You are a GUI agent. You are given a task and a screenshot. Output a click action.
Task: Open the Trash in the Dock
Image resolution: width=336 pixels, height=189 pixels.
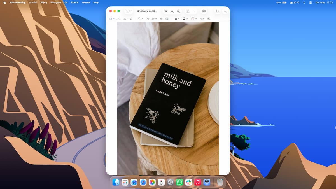tap(220, 182)
